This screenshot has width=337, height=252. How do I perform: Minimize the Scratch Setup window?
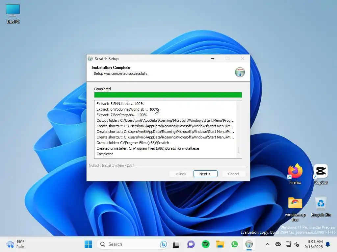pos(213,58)
